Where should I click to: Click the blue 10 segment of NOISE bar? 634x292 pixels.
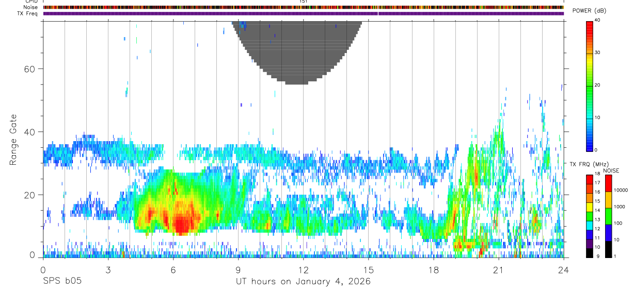[x=608, y=233]
